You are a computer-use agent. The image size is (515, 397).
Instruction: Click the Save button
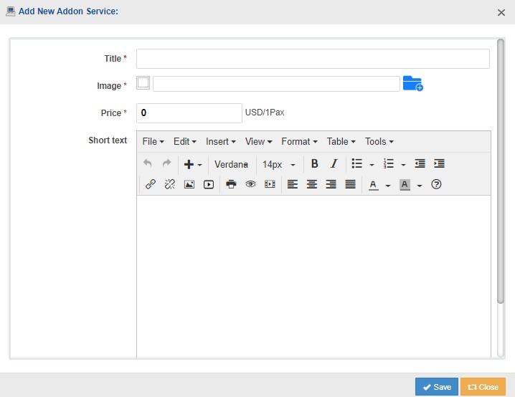coord(437,387)
